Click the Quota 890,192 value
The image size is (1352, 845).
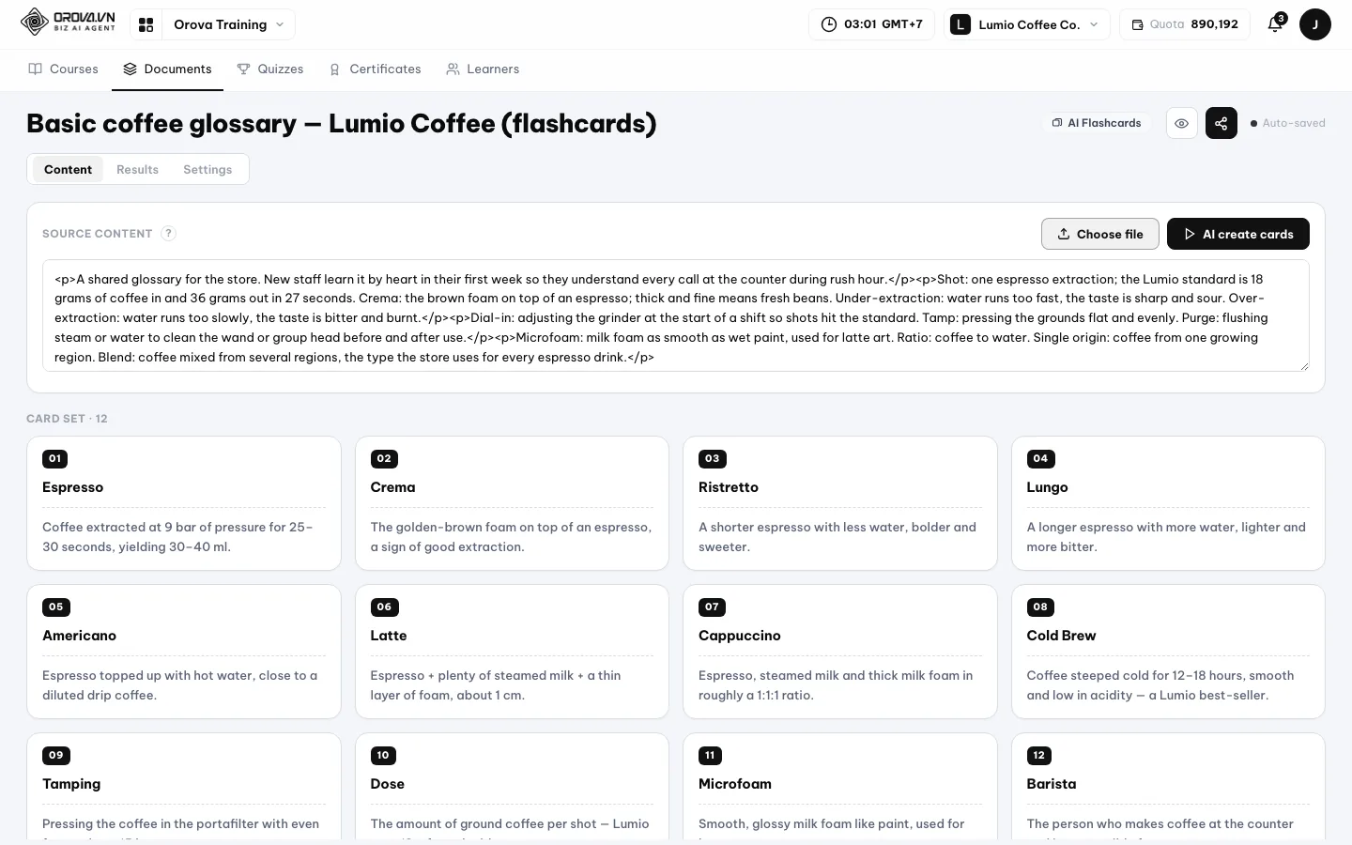1214,24
